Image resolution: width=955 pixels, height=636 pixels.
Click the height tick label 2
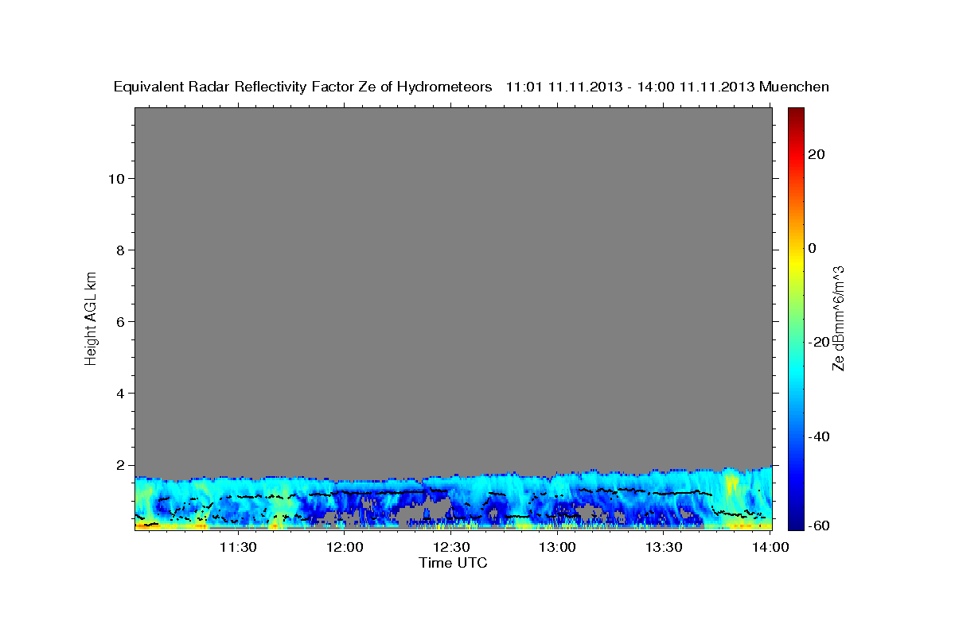coord(119,465)
